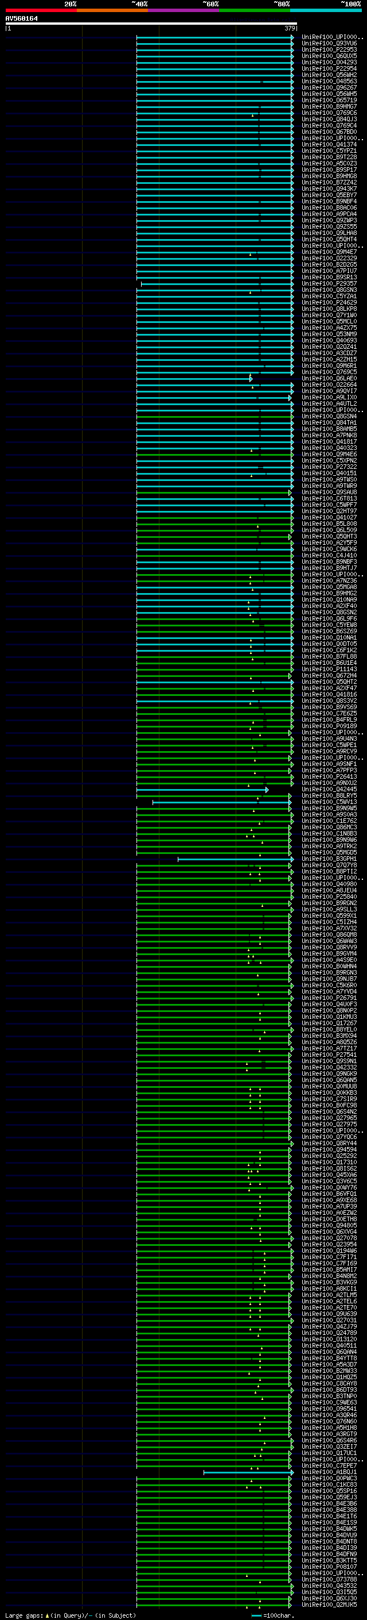Click the cyan alignment bar for B3GPH1
This screenshot has height=1620, width=367.
[235, 859]
